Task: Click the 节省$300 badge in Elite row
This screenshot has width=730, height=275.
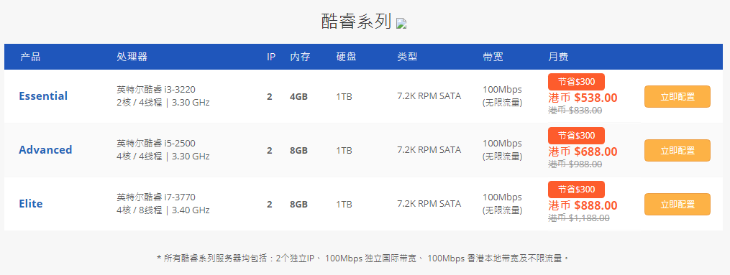Action: (x=576, y=190)
